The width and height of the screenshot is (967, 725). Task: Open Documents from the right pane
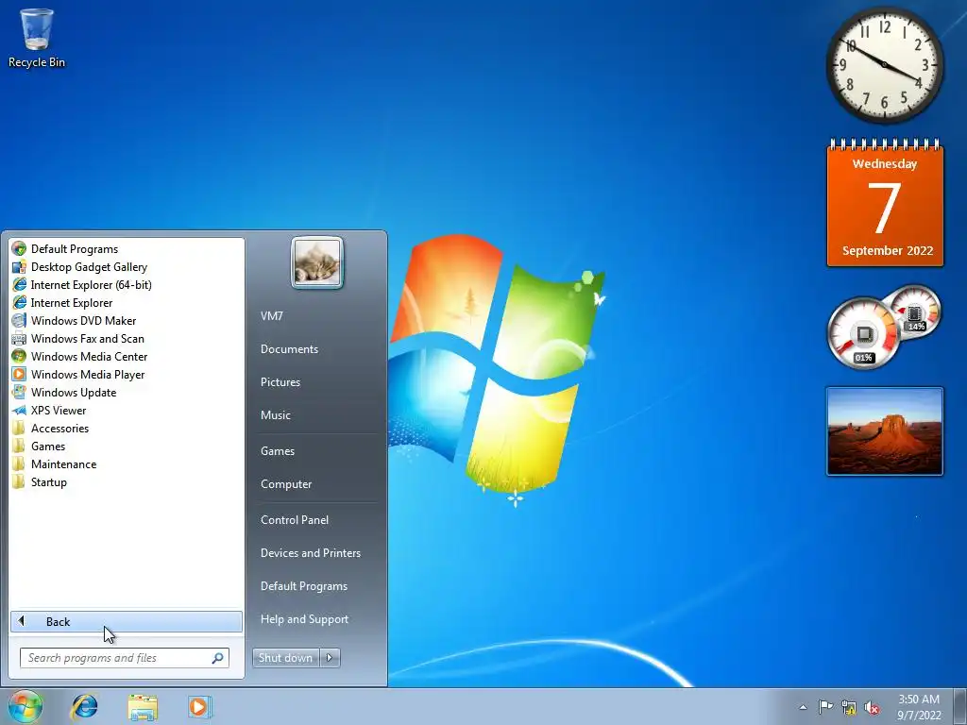(x=289, y=349)
